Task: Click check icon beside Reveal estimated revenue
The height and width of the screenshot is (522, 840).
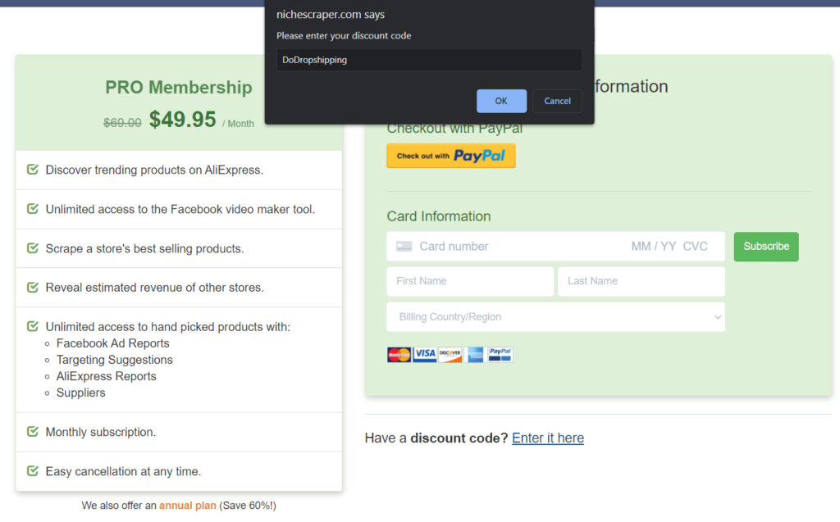Action: pyautogui.click(x=33, y=287)
